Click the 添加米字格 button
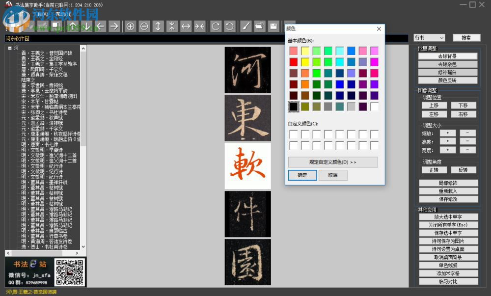This screenshot has width=491, height=296. tap(448, 273)
